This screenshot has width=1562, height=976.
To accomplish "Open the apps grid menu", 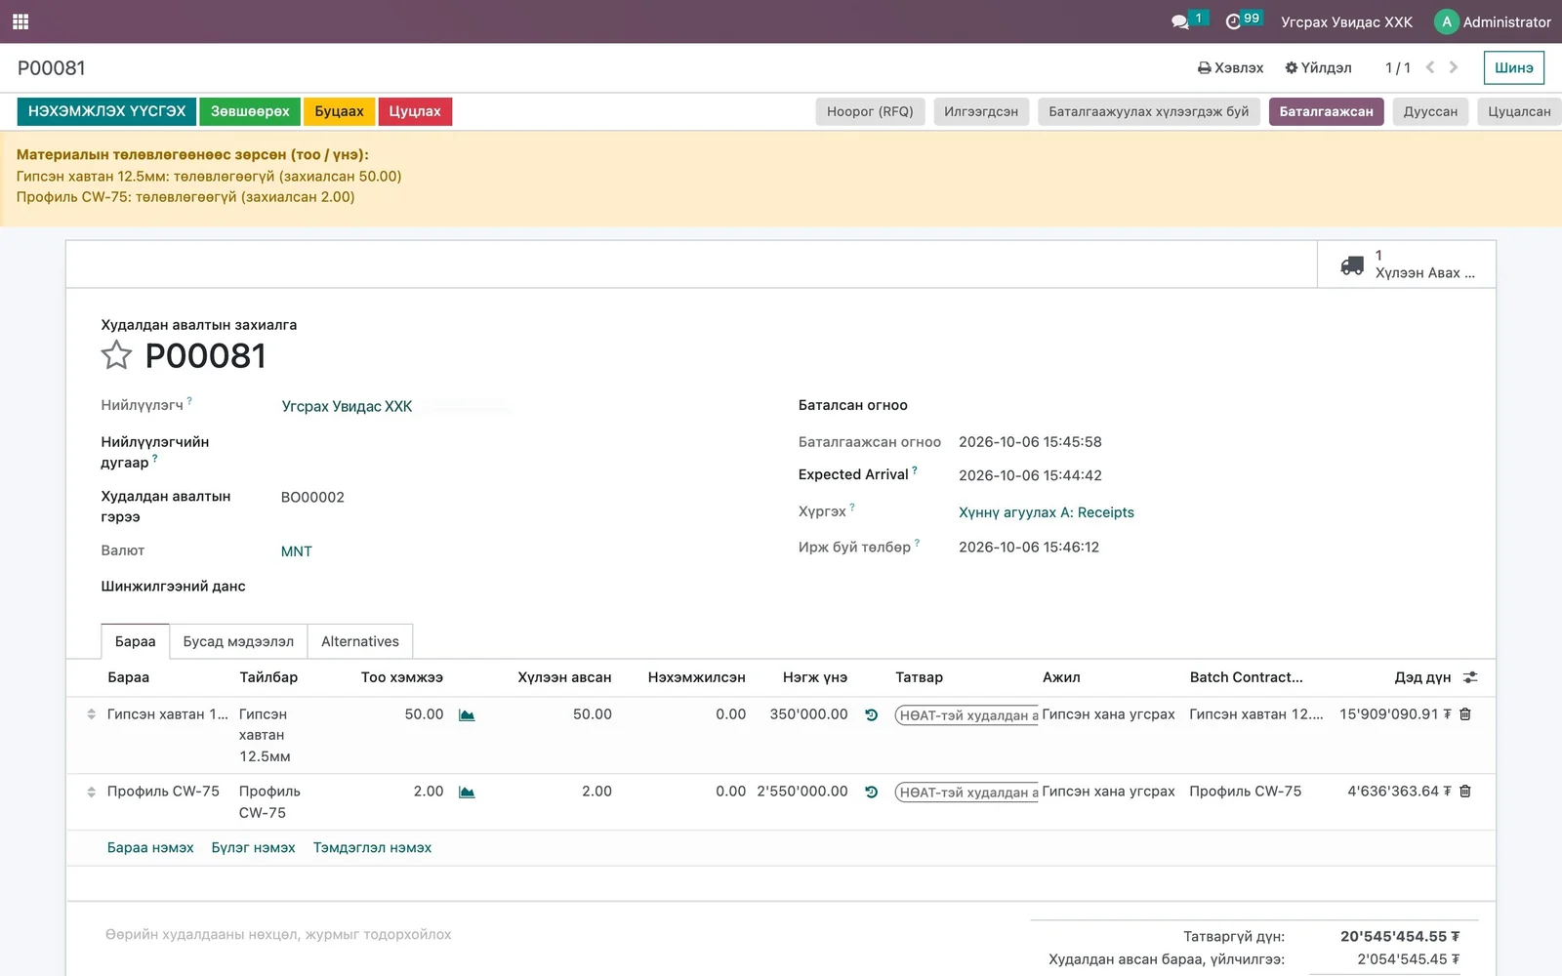I will click(x=21, y=21).
